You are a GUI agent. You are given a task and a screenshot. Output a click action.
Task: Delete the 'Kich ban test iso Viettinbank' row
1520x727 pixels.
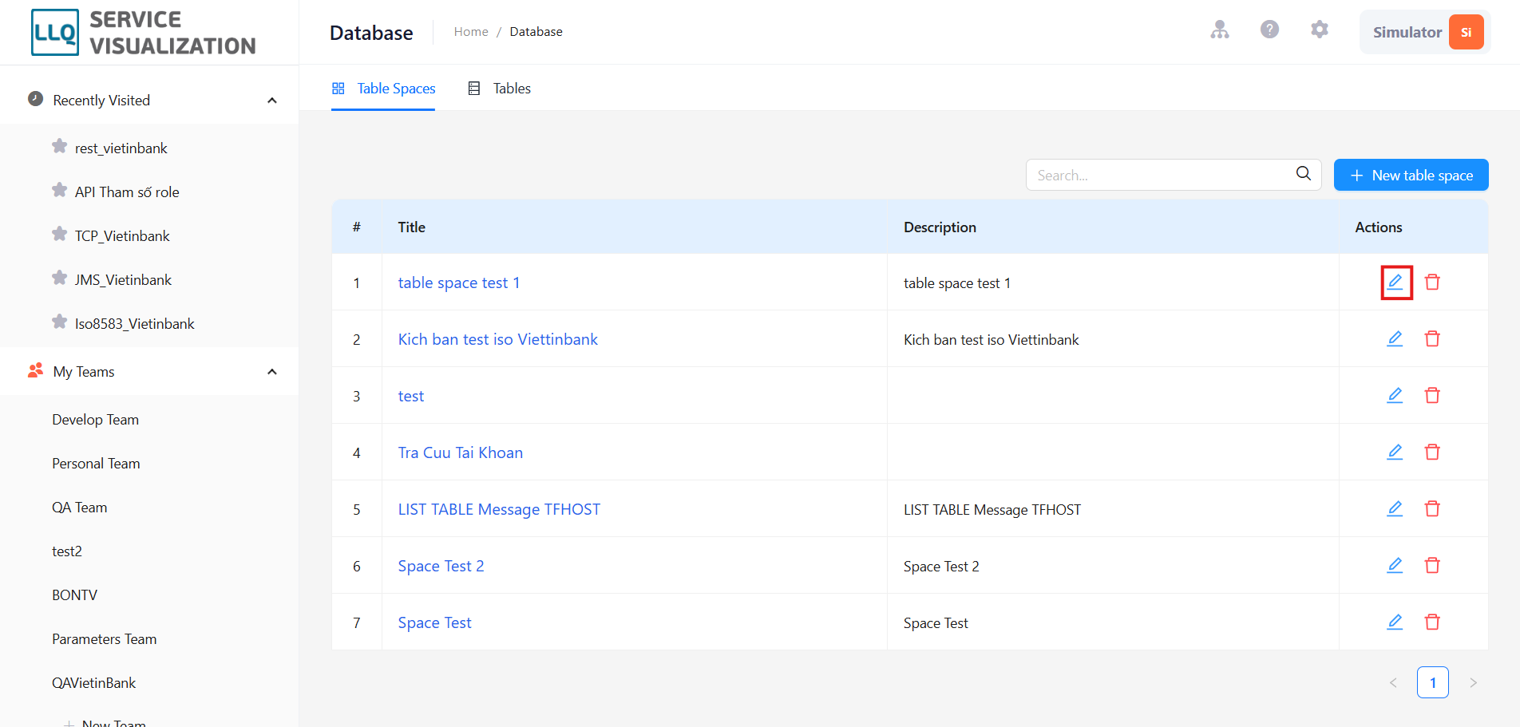(1432, 339)
